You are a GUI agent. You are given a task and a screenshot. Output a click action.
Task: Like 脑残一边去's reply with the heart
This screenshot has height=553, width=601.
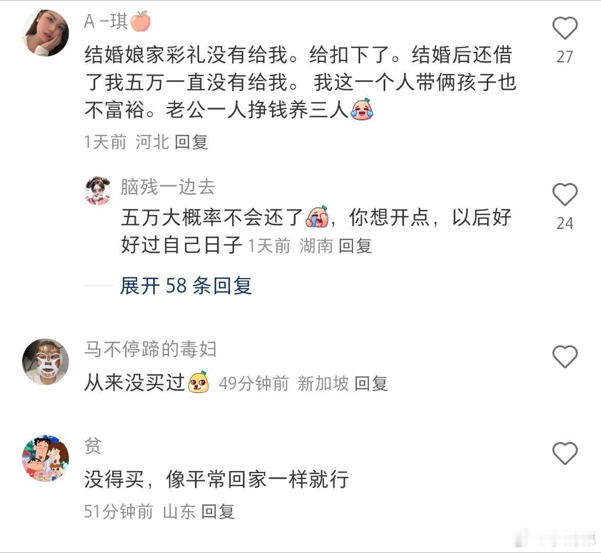tap(565, 195)
